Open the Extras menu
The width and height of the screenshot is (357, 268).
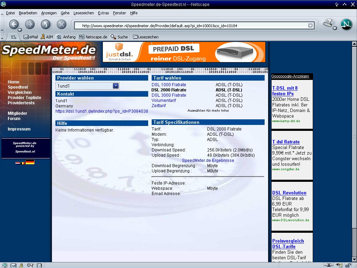click(x=103, y=13)
